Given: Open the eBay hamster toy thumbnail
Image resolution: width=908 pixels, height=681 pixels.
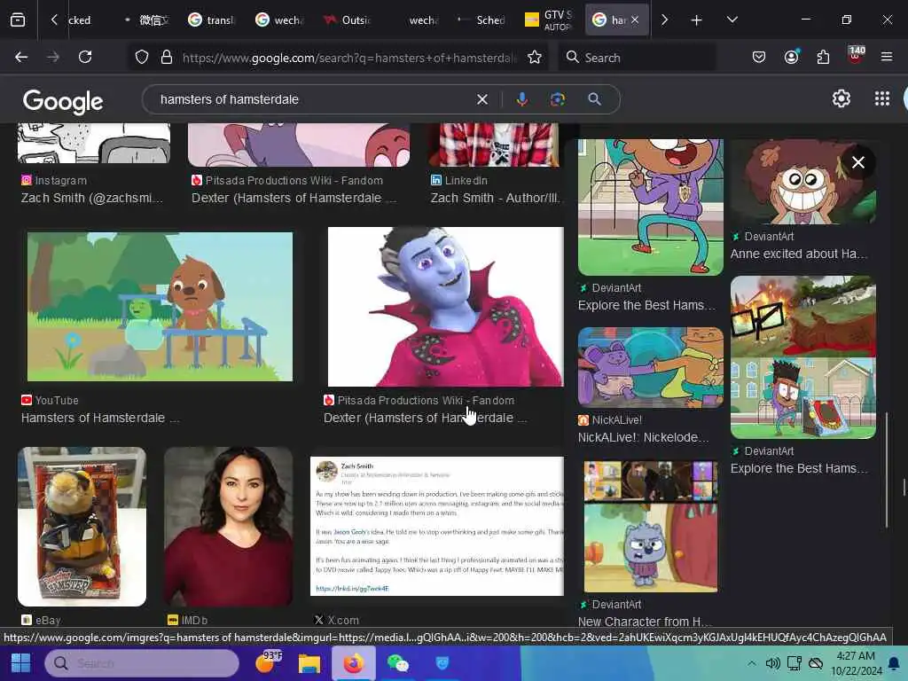Looking at the screenshot, I should click(x=82, y=527).
